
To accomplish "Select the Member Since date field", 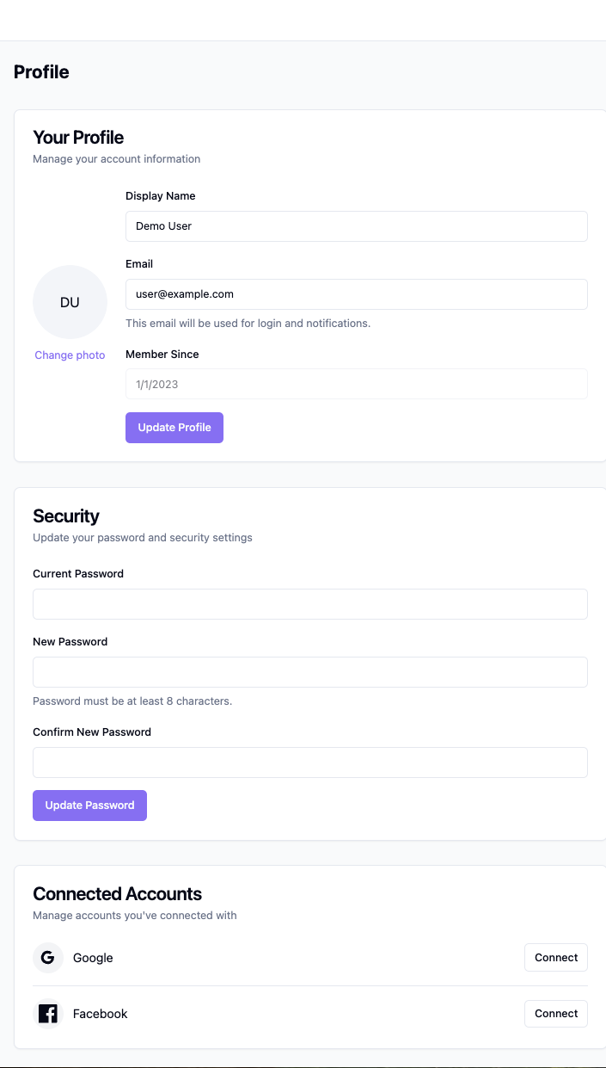I will (x=356, y=385).
